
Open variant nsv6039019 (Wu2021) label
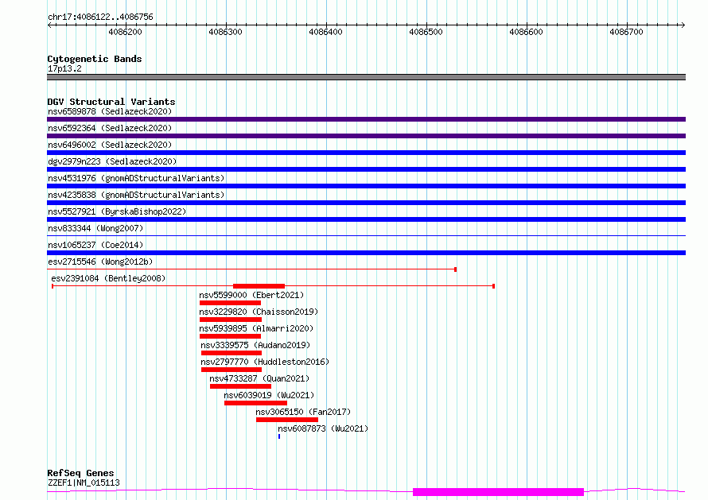point(269,395)
